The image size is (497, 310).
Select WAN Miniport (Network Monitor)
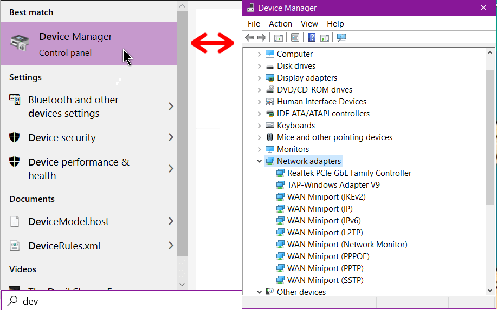[x=347, y=245]
